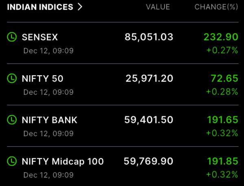Click the SENSEX value 85,051.03
The width and height of the screenshot is (244, 186).
point(149,37)
